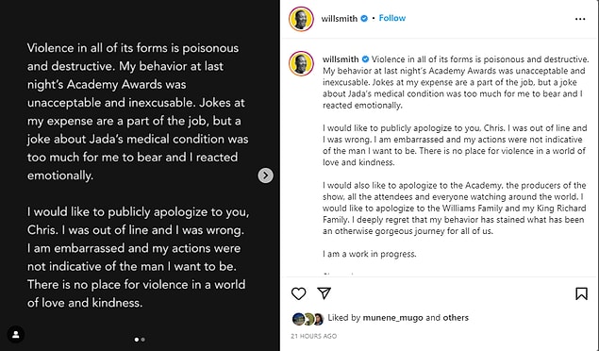Click the apology statement image slide
This screenshot has width=599, height=351.
click(140, 175)
